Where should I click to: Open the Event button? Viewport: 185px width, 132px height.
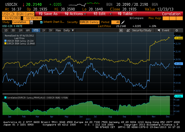point(163,31)
